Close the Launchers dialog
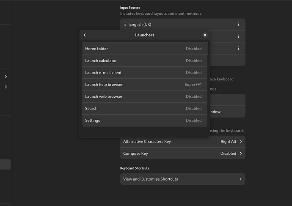Screen dimensions: 292x206 (205, 35)
